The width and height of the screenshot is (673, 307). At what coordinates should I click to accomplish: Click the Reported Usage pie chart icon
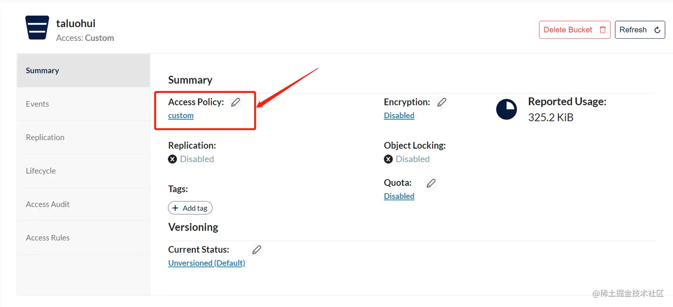click(x=507, y=109)
